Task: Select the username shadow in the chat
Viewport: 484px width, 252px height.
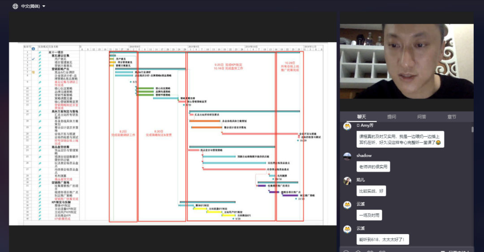Action: (x=364, y=155)
